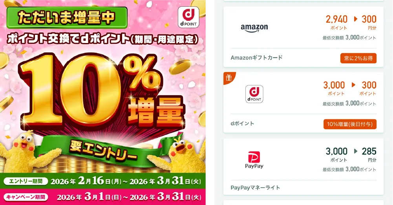Click the 10%増量(後日付与) badge

click(x=350, y=124)
